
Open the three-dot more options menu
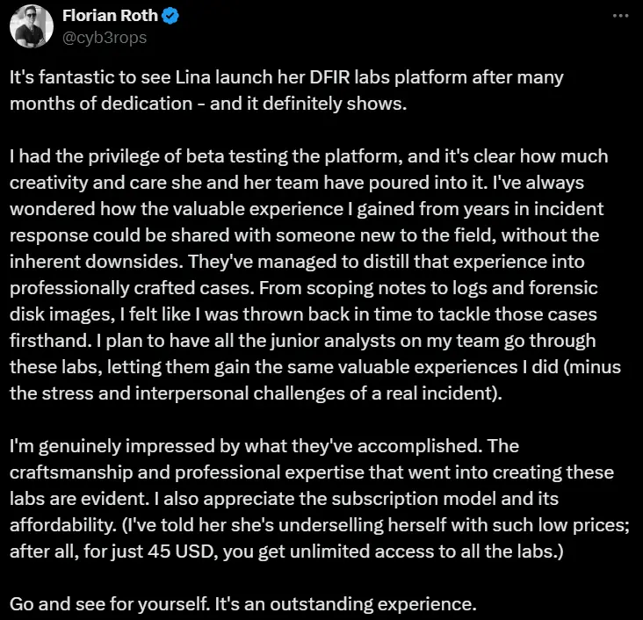(620, 16)
